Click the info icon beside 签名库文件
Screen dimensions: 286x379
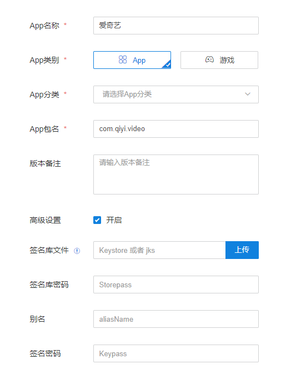pyautogui.click(x=77, y=251)
